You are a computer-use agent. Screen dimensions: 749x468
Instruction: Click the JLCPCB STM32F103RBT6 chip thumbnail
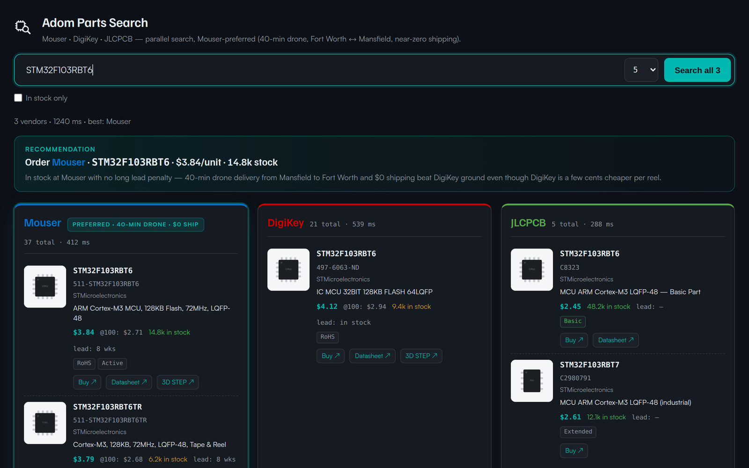click(x=532, y=270)
